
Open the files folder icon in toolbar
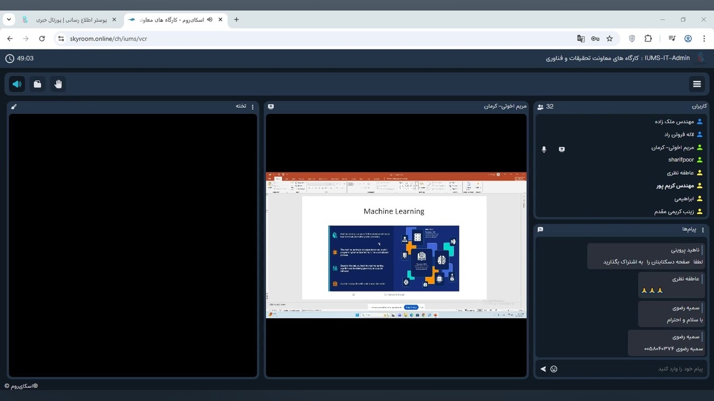click(x=37, y=84)
